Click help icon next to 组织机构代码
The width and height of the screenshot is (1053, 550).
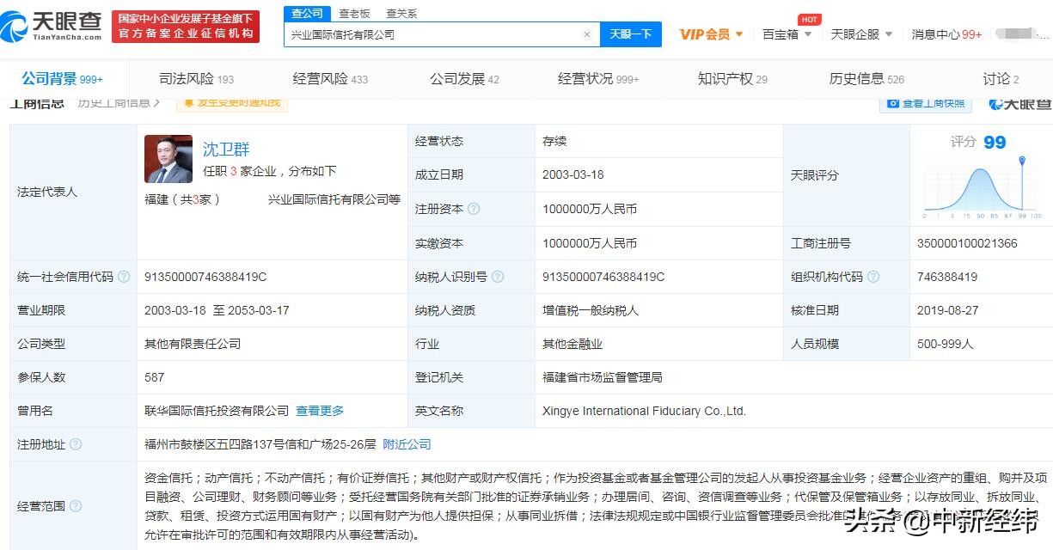click(x=873, y=277)
